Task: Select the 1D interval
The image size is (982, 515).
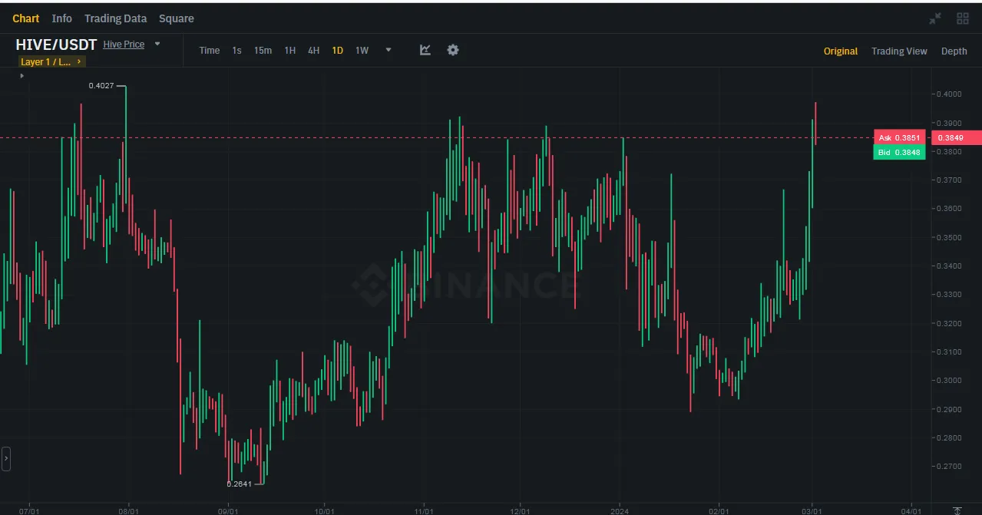Action: tap(337, 51)
